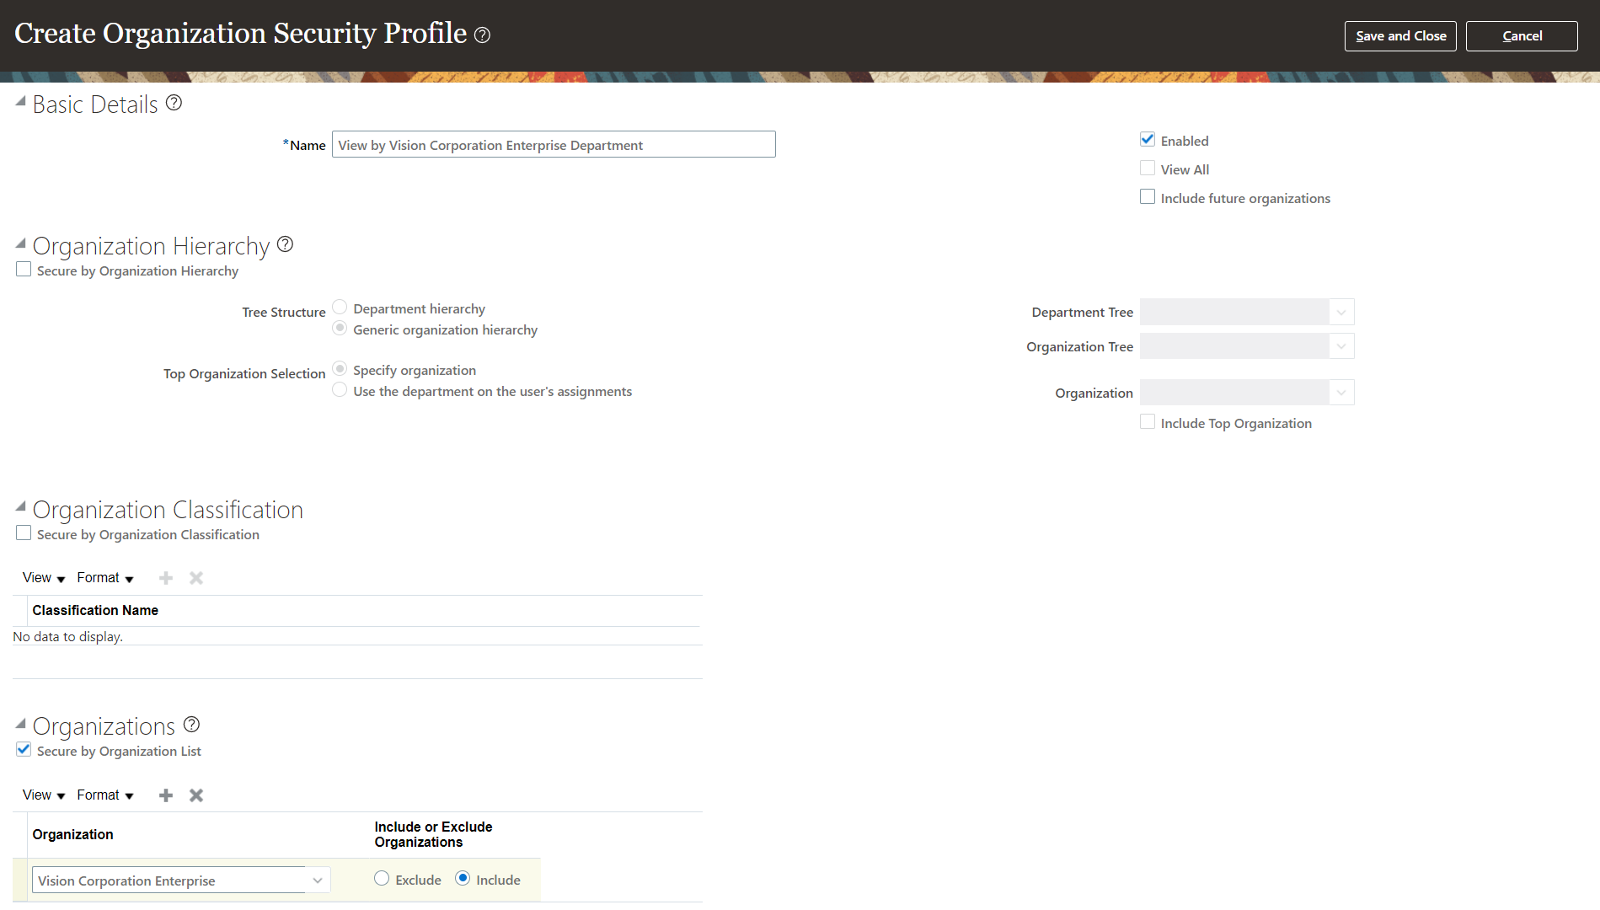Viewport: 1600px width, 910px height.
Task: Open help for Create Organization Security Profile
Action: (x=482, y=35)
